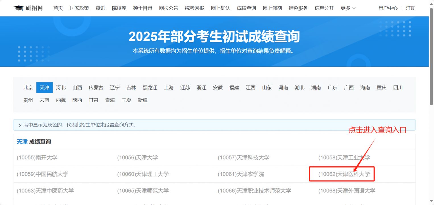This screenshot has height=205, width=434.
Task: Select 广东 province tab
Action: 332,88
